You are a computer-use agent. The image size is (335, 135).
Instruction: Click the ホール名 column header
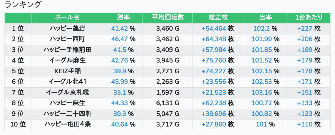[x=67, y=18]
